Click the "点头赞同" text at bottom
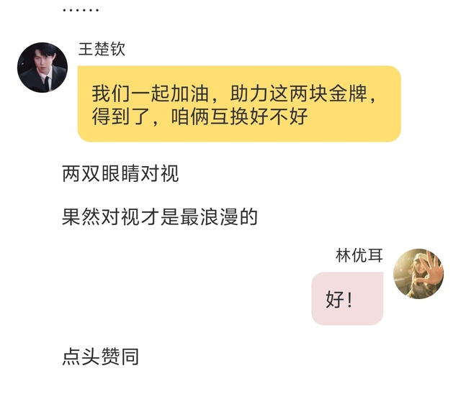The width and height of the screenshot is (461, 394). pyautogui.click(x=101, y=357)
